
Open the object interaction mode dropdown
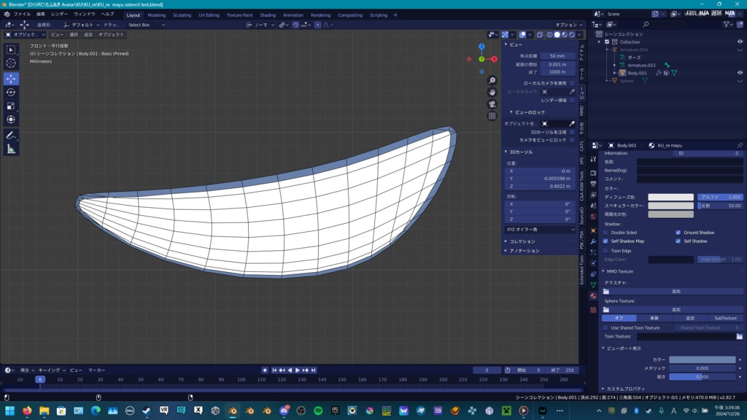pos(25,35)
